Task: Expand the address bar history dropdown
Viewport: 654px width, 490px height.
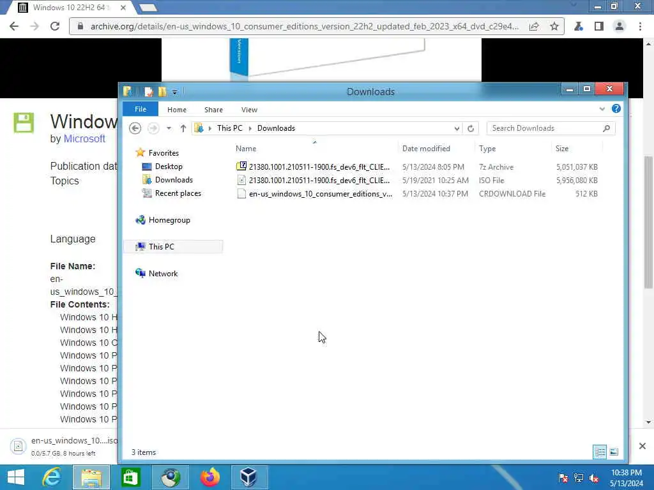Action: pyautogui.click(x=457, y=128)
